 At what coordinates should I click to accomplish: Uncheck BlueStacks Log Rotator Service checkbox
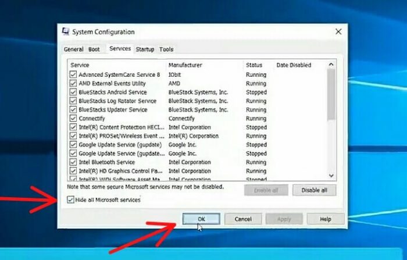73,101
